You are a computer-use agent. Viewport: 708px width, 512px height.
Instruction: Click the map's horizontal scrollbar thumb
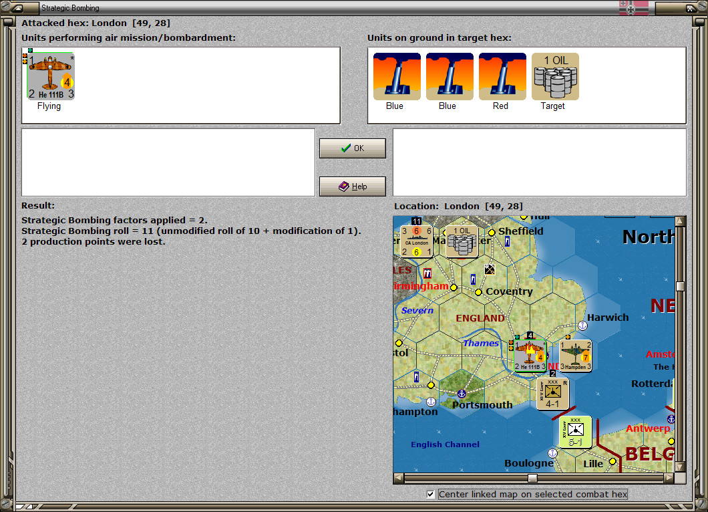pos(533,478)
